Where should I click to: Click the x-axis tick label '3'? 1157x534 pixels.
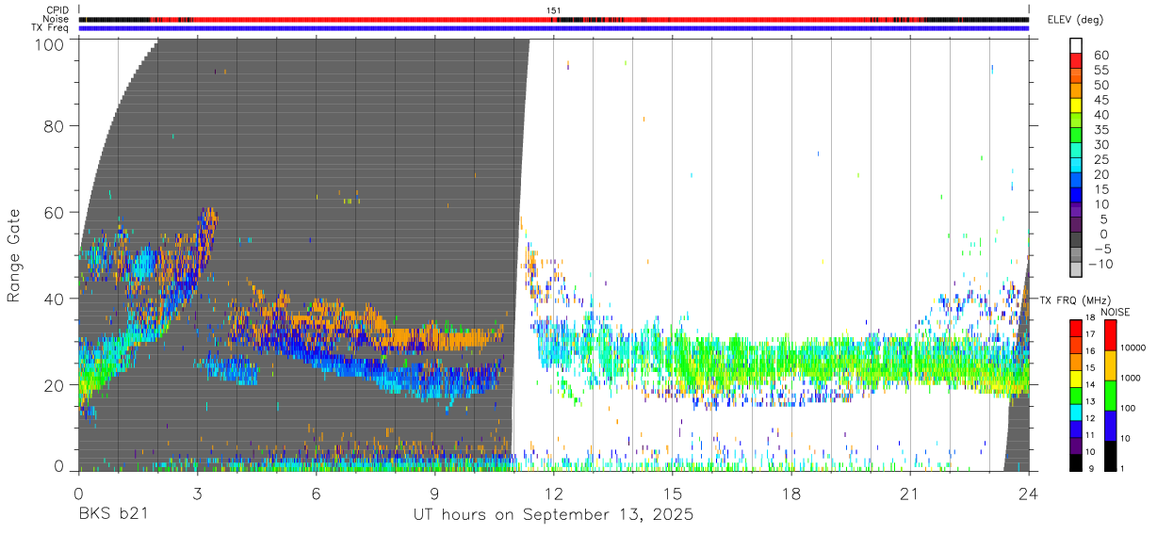[197, 494]
